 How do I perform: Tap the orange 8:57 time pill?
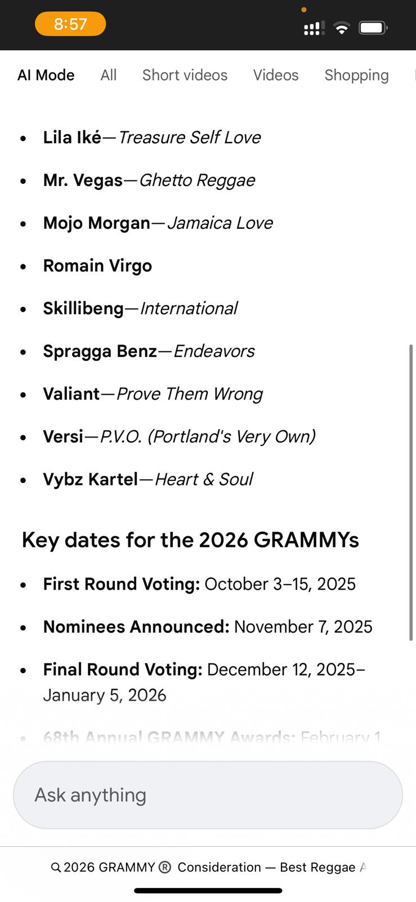70,24
